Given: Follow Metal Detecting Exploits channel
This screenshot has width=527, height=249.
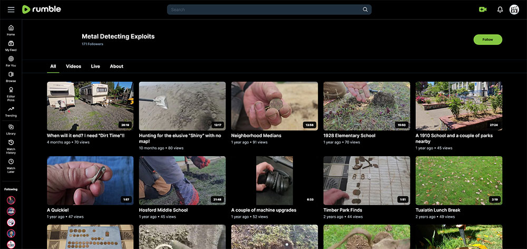Looking at the screenshot, I should (x=487, y=40).
